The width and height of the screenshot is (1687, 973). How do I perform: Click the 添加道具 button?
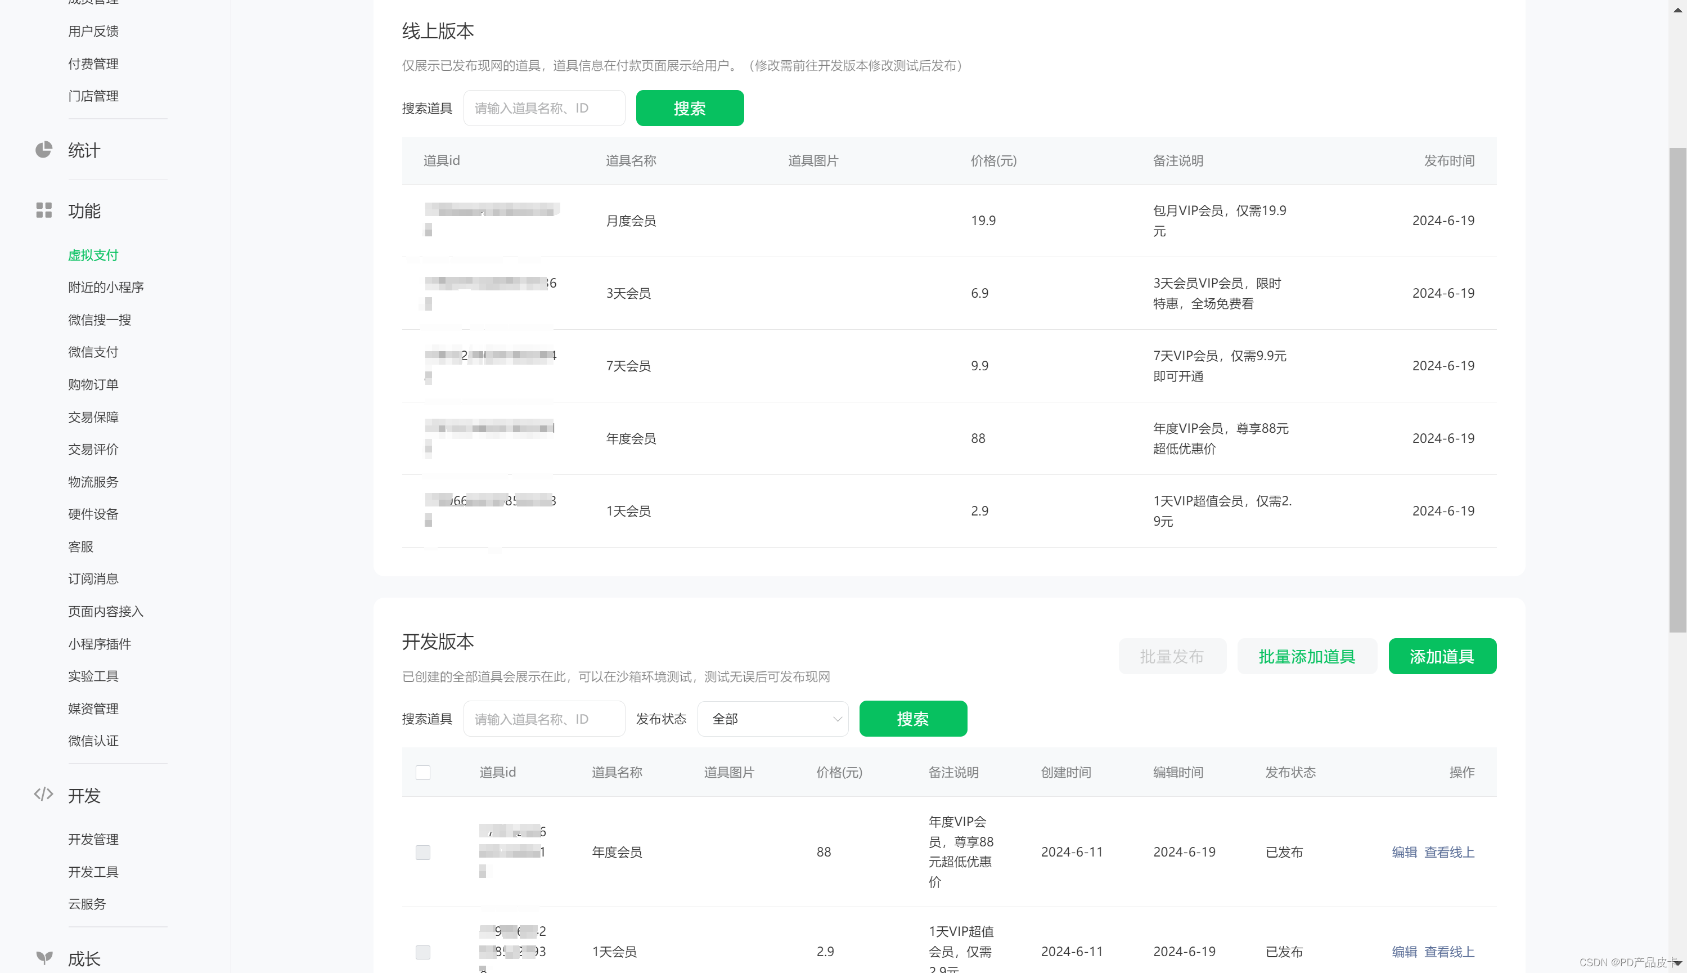point(1442,657)
